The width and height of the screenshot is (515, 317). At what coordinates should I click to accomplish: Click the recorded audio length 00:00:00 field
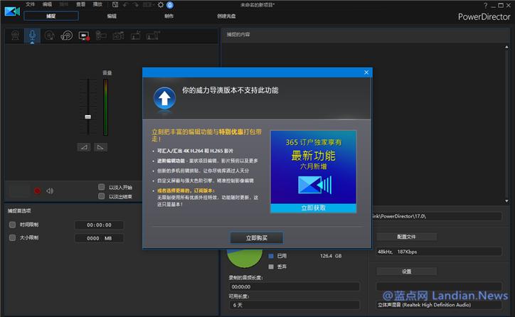(x=294, y=287)
